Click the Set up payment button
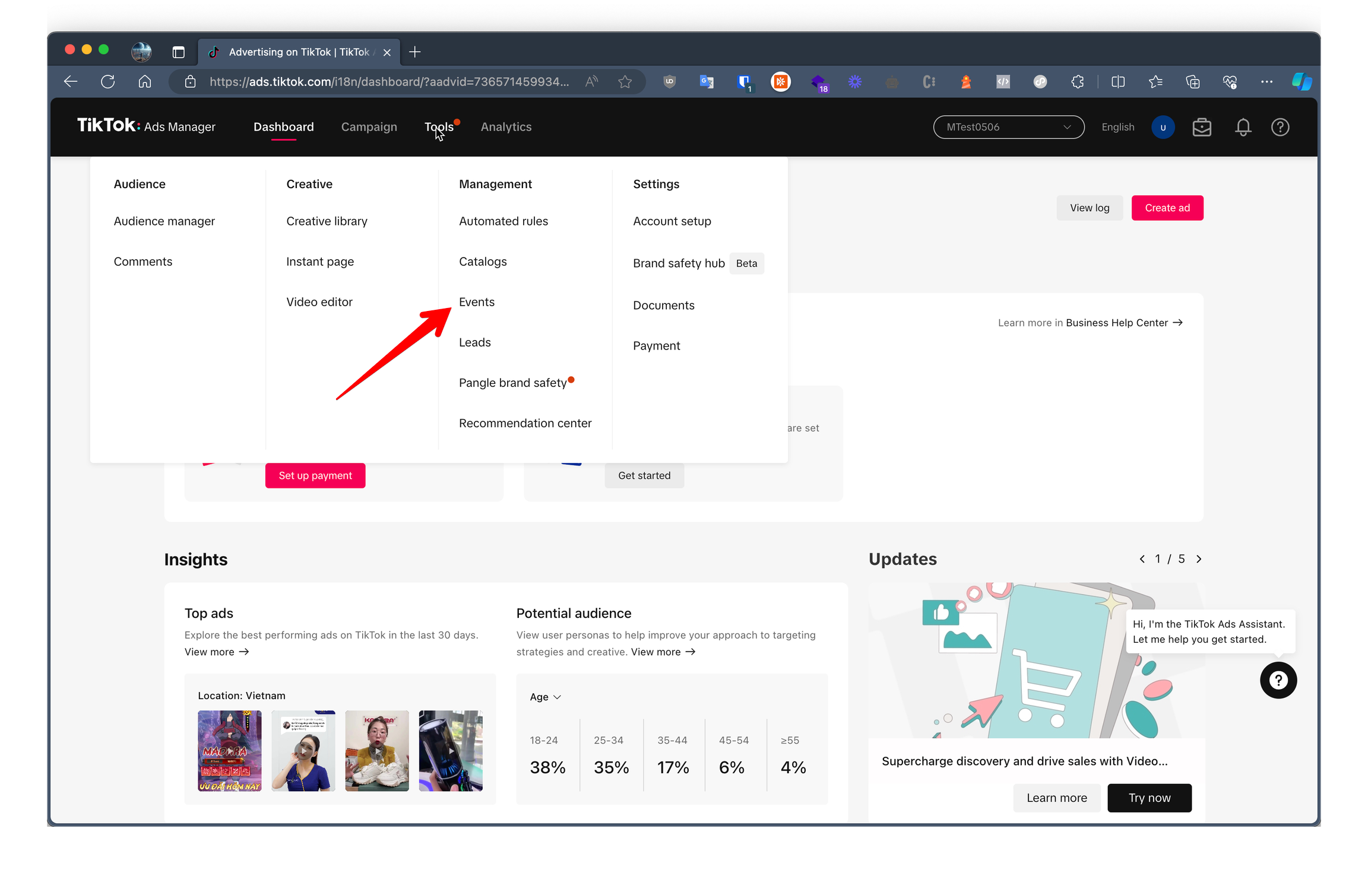The image size is (1368, 889). click(315, 475)
